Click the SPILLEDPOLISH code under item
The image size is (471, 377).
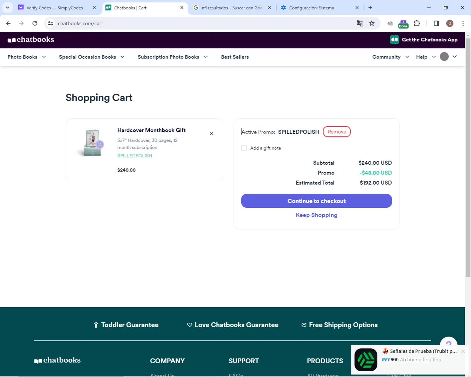pos(135,156)
